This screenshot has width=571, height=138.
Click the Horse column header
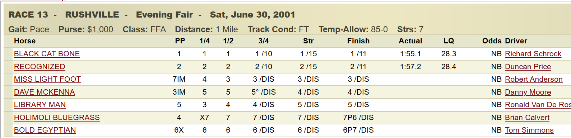pos(25,41)
